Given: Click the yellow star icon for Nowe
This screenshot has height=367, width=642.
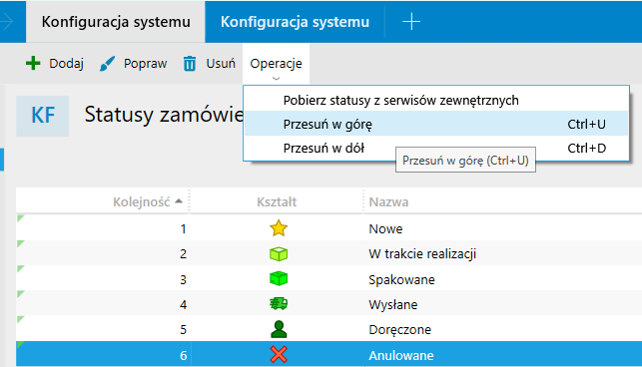Looking at the screenshot, I should click(279, 228).
